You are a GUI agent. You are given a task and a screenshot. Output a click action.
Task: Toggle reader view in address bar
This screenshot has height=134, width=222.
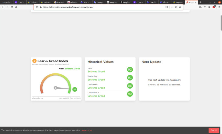point(167,7)
